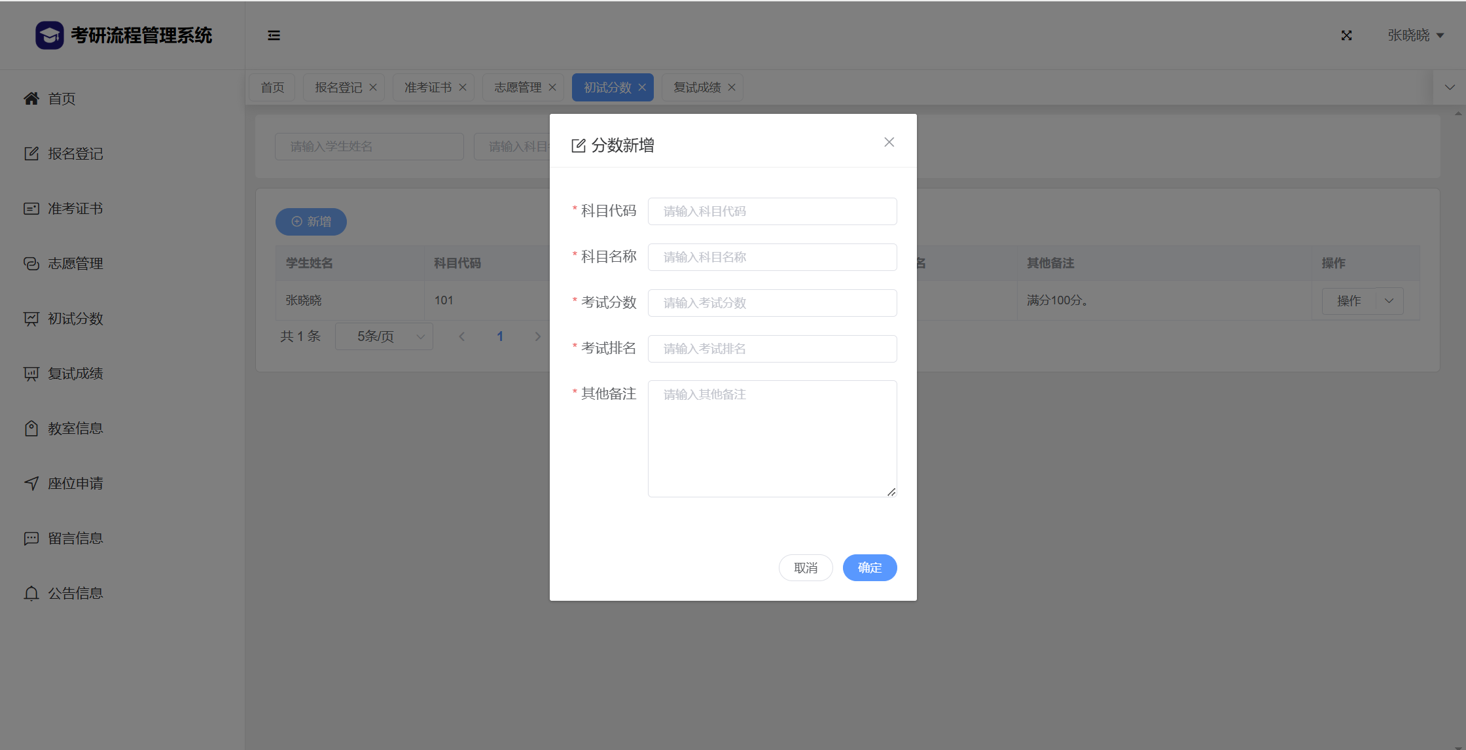Image resolution: width=1466 pixels, height=750 pixels.
Task: Expand the tabs overflow chevron at right
Action: 1450,88
